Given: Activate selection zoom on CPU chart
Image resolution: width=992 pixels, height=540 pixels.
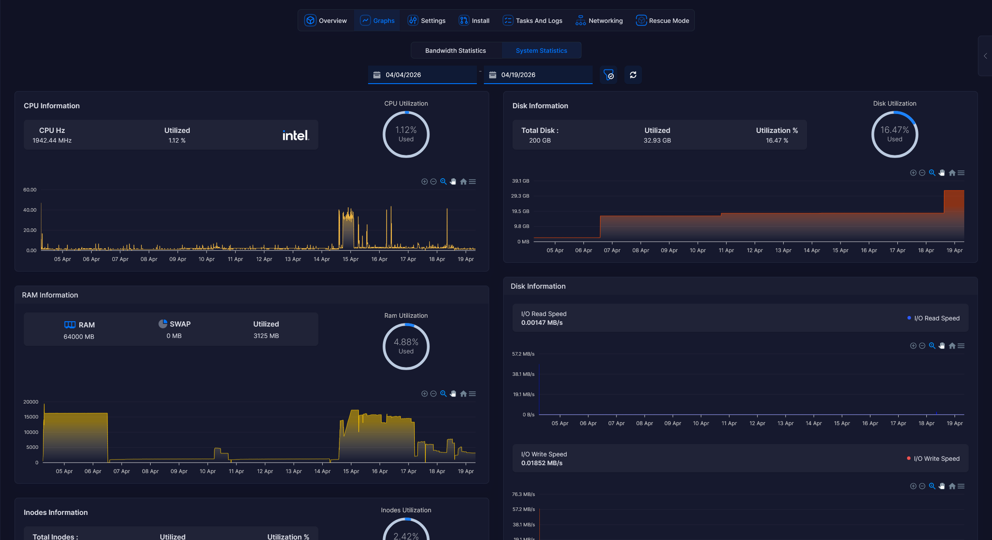Looking at the screenshot, I should pos(443,182).
